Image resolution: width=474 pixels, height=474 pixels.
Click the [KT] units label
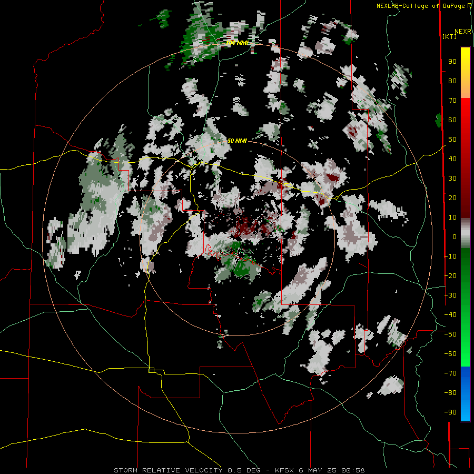pyautogui.click(x=450, y=36)
